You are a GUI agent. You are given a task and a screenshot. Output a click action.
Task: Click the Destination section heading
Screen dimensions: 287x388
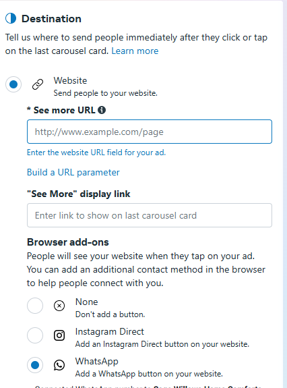tap(51, 19)
